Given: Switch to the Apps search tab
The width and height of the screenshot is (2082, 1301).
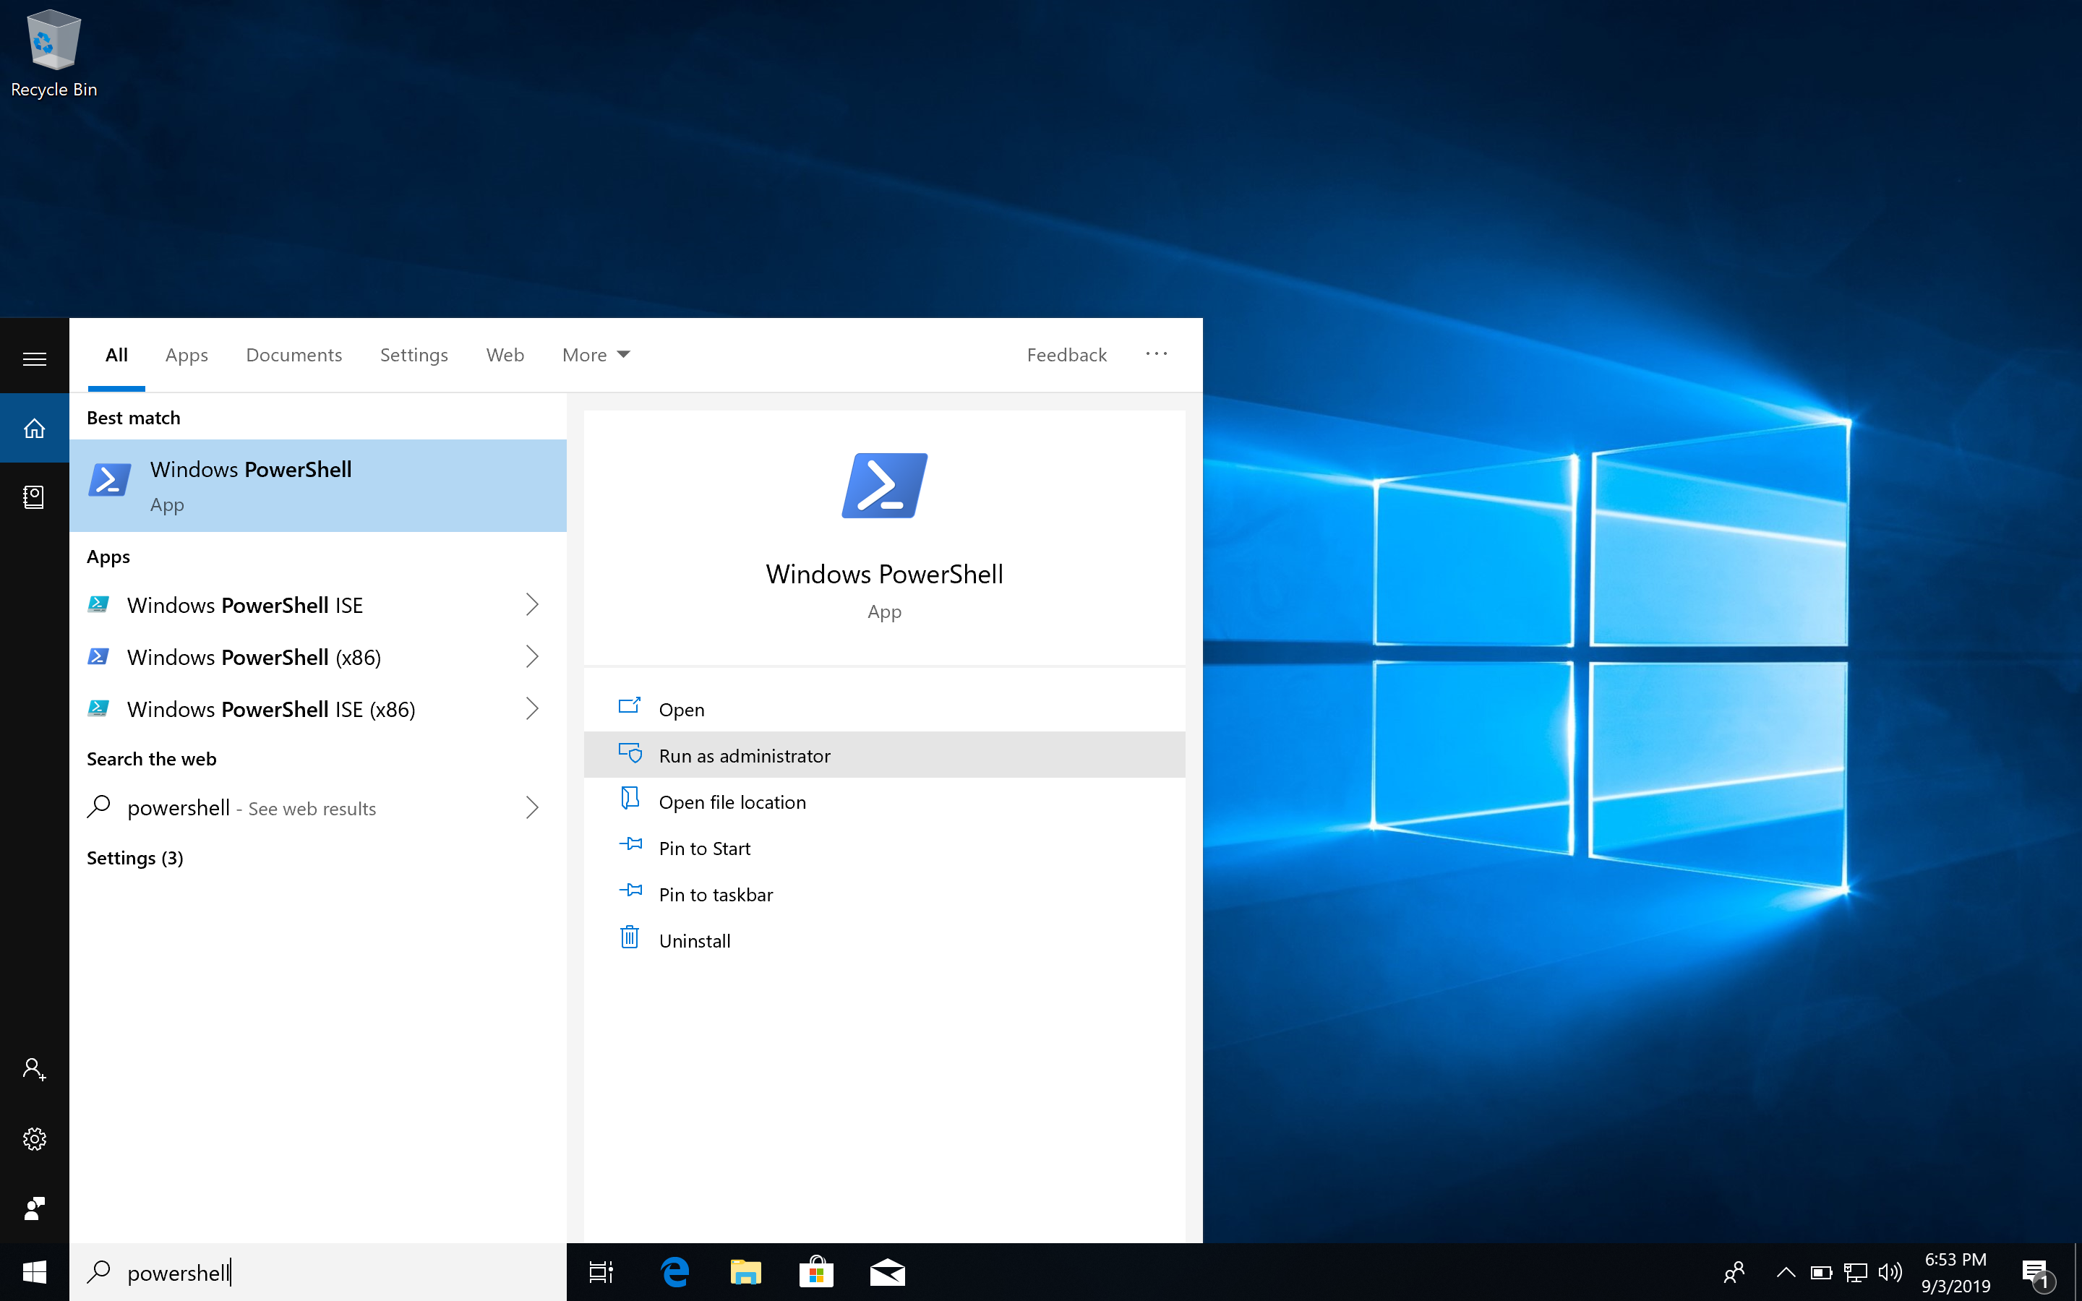Looking at the screenshot, I should pos(186,354).
